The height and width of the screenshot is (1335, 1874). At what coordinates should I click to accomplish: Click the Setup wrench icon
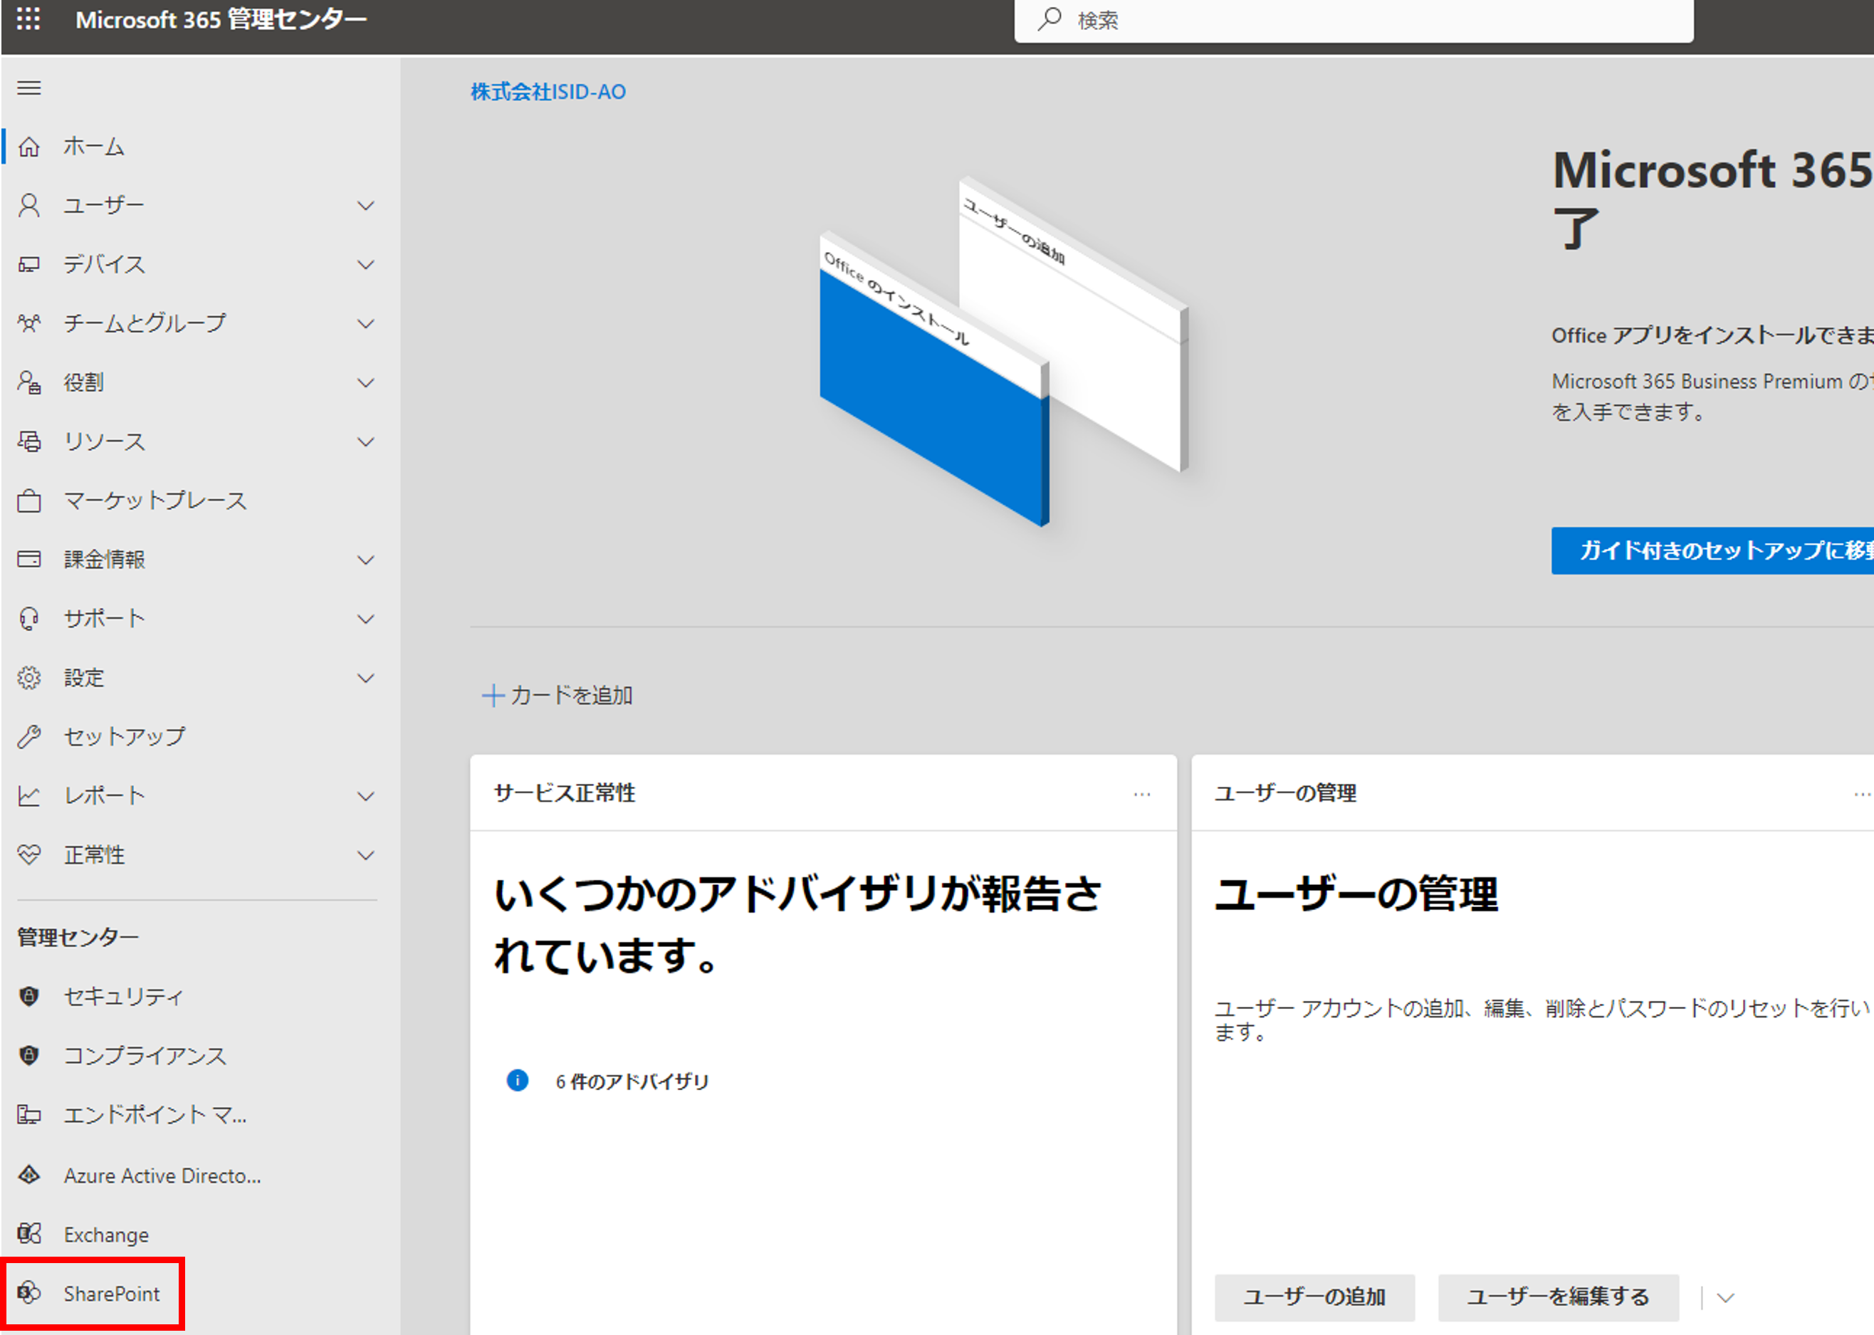(28, 736)
